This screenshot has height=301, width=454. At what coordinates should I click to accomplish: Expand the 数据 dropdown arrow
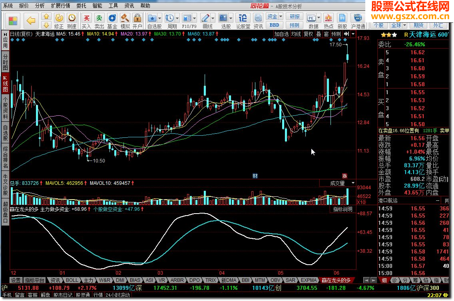tap(319, 18)
